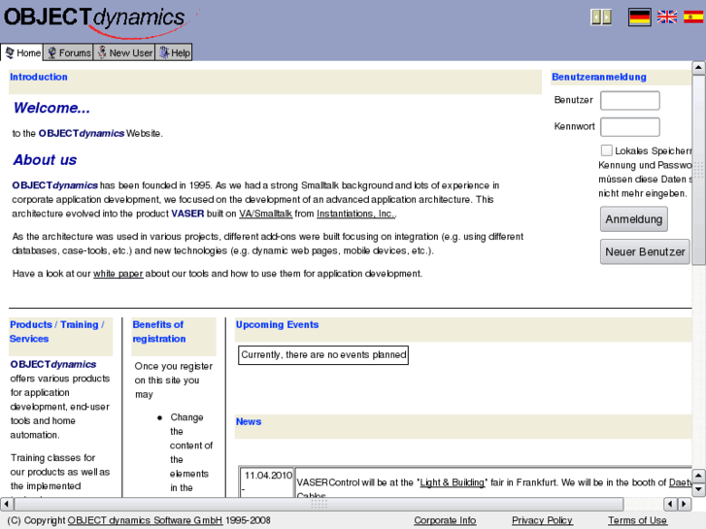The width and height of the screenshot is (706, 529).
Task: Open the white paper link
Action: tap(118, 274)
